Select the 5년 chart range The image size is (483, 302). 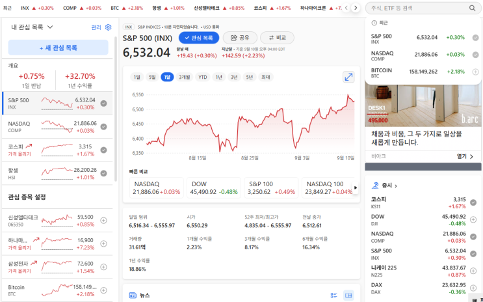(x=250, y=77)
